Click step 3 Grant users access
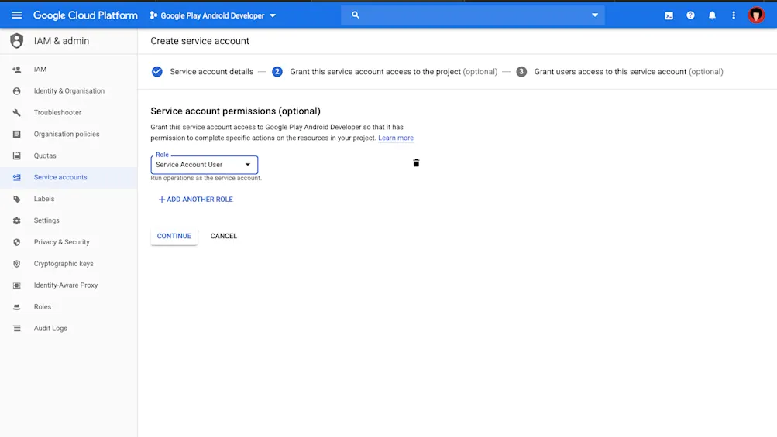The width and height of the screenshot is (777, 437). [620, 72]
